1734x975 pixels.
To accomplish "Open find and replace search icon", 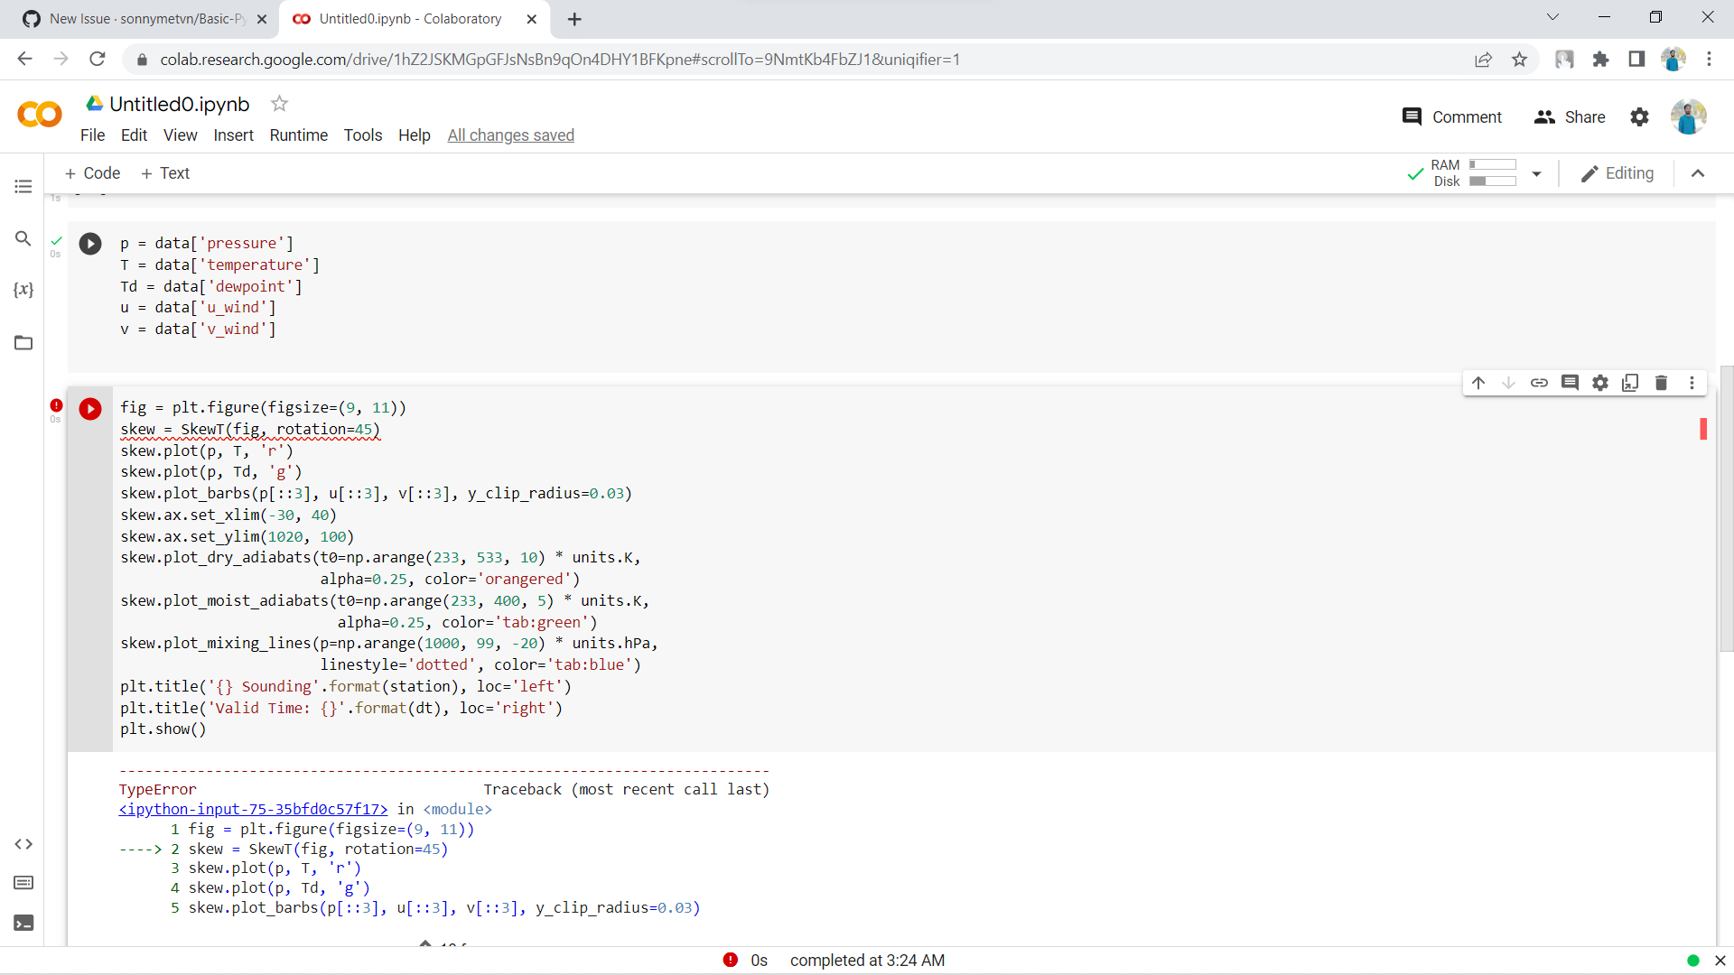I will click(x=23, y=238).
